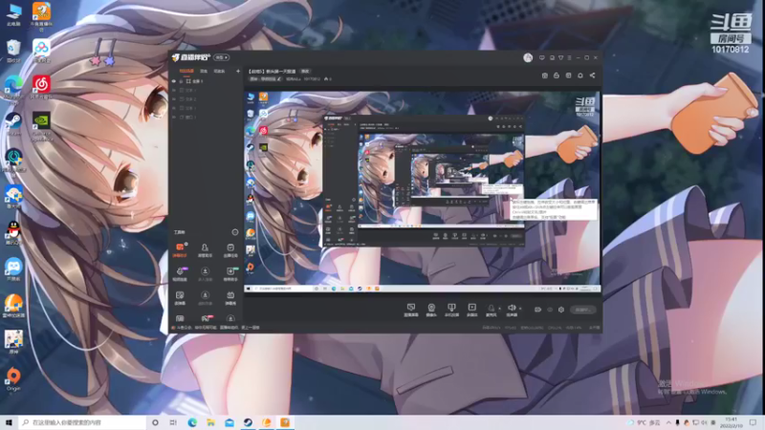The width and height of the screenshot is (765, 430).
Task: Click the share icon above the preview
Action: click(592, 75)
